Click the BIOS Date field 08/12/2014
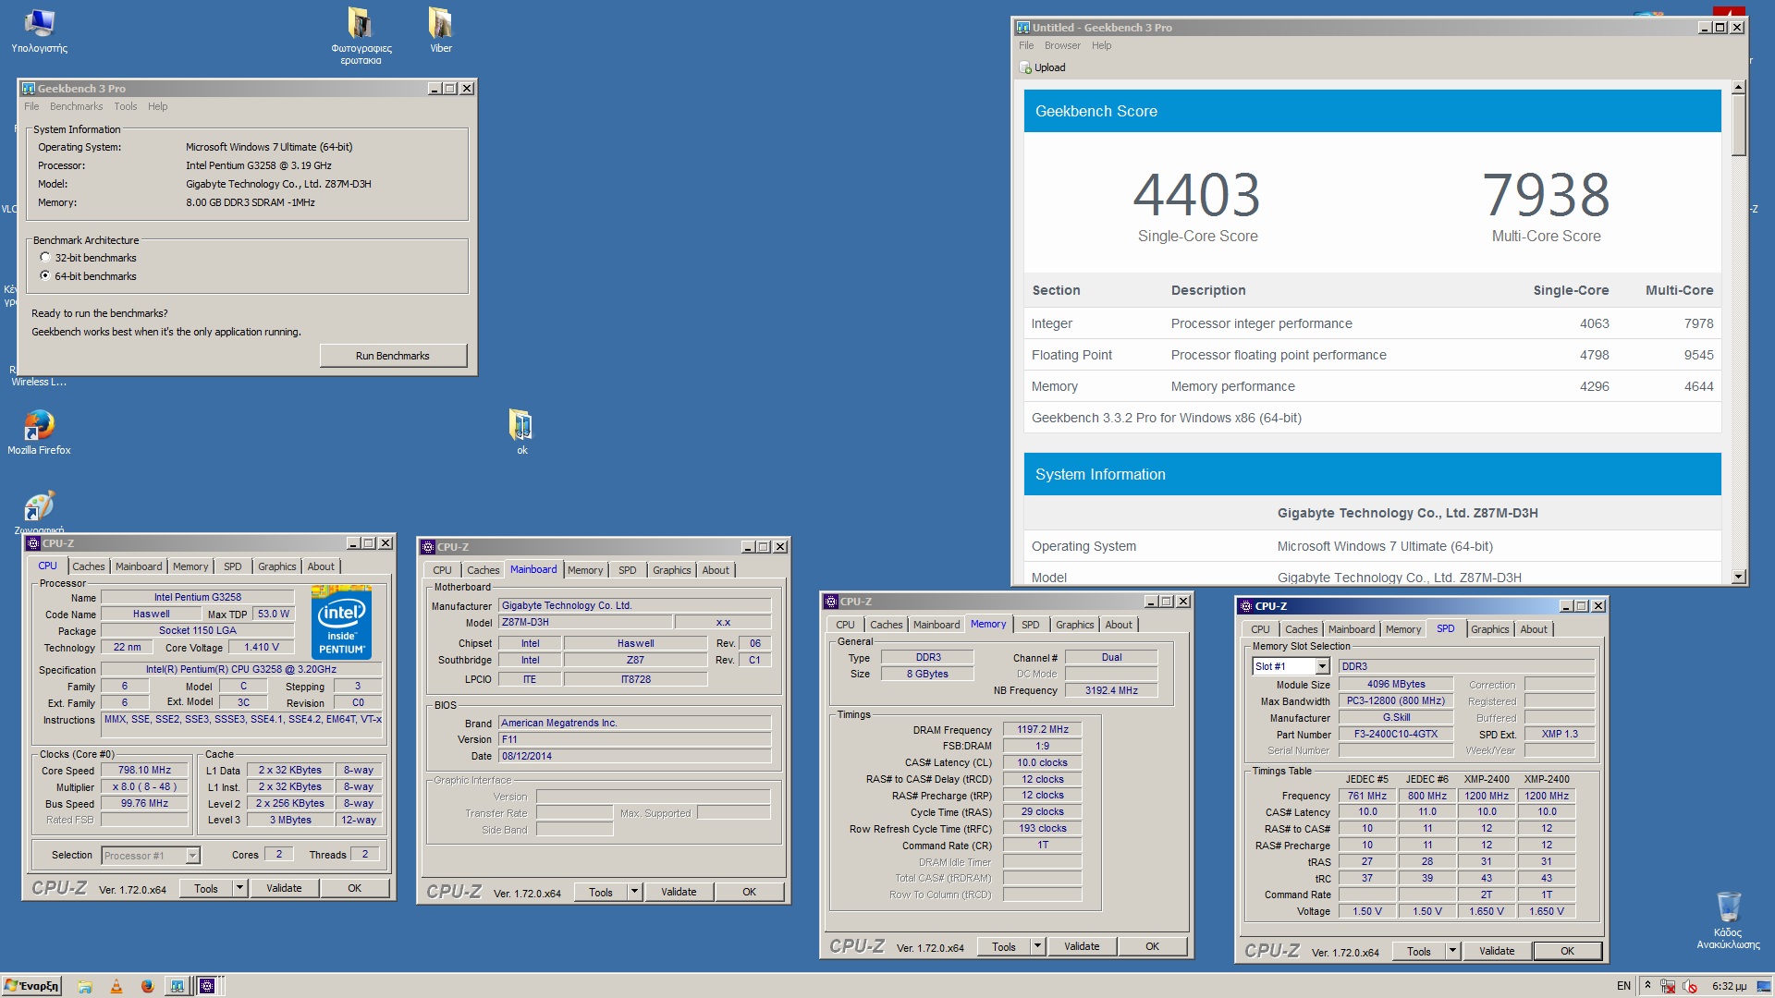 click(635, 757)
